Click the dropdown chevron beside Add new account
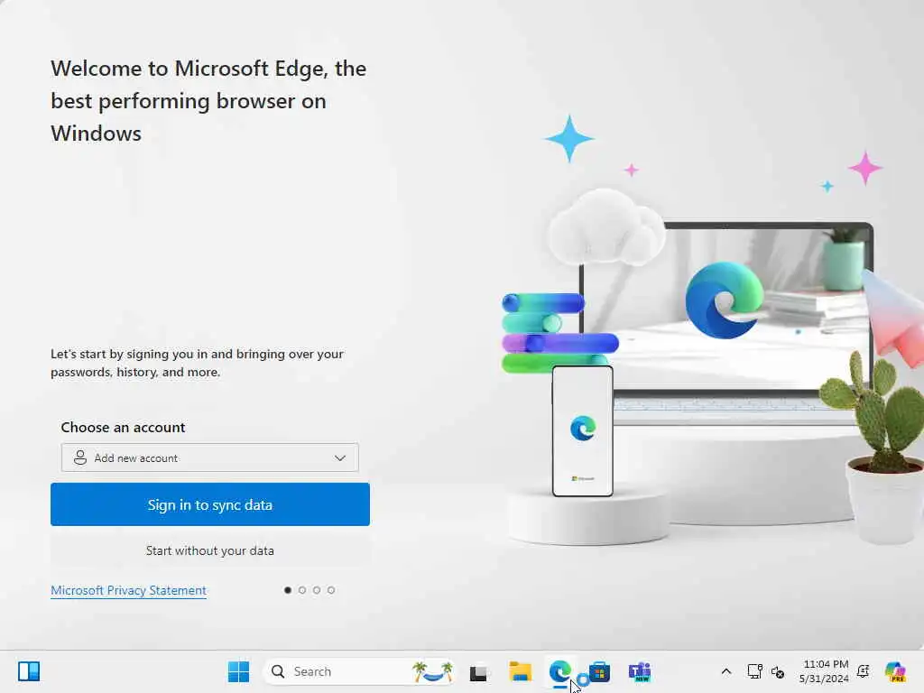Screen dimensions: 924x693 pyautogui.click(x=340, y=457)
